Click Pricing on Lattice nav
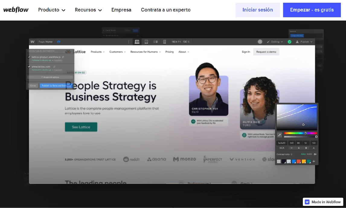 [x=169, y=52]
